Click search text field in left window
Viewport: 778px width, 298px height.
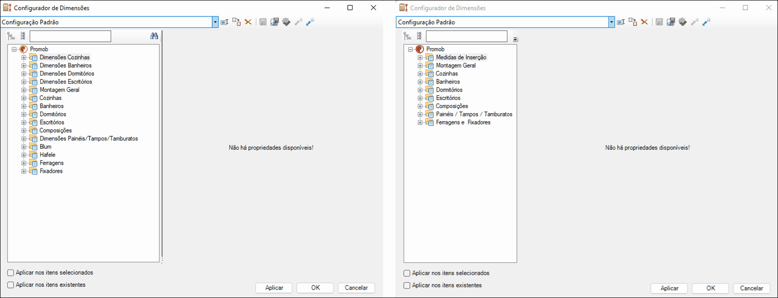pyautogui.click(x=71, y=36)
